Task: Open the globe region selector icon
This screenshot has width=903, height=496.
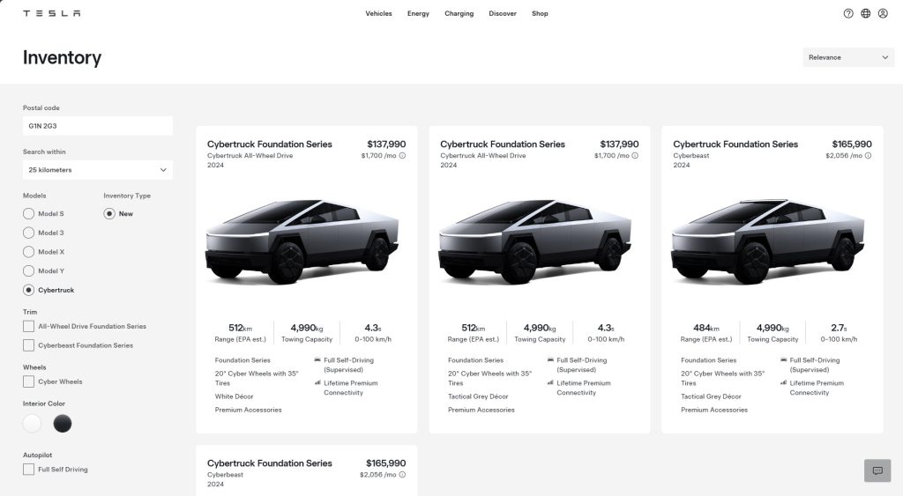Action: click(x=865, y=13)
